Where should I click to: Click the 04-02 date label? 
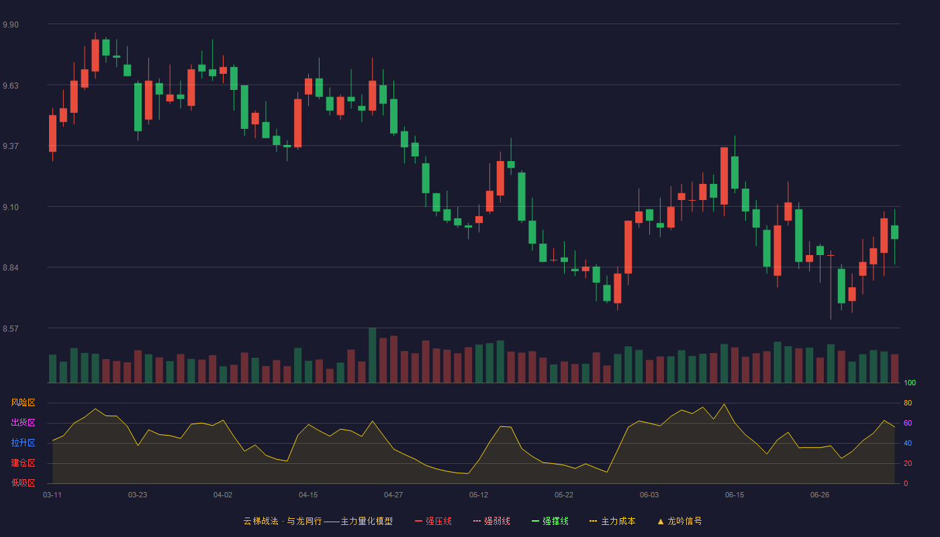[223, 495]
